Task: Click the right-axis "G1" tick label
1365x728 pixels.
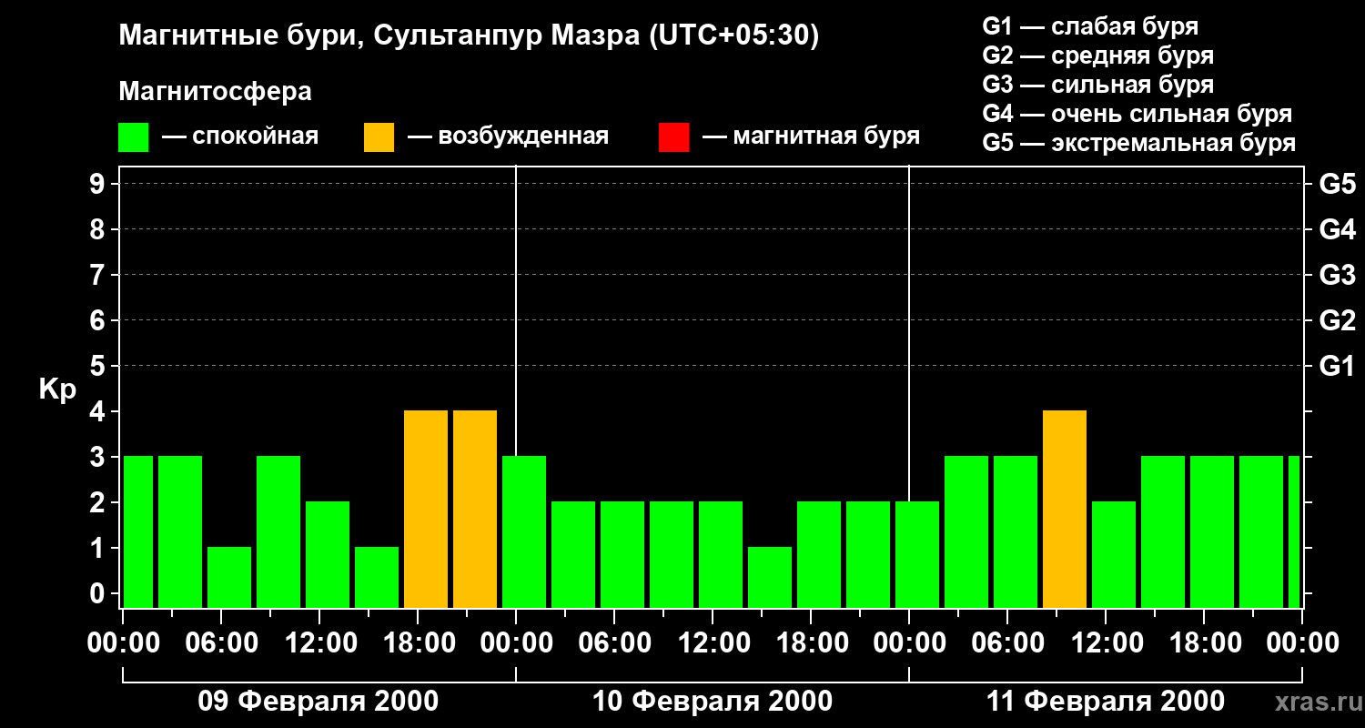Action: (1337, 366)
